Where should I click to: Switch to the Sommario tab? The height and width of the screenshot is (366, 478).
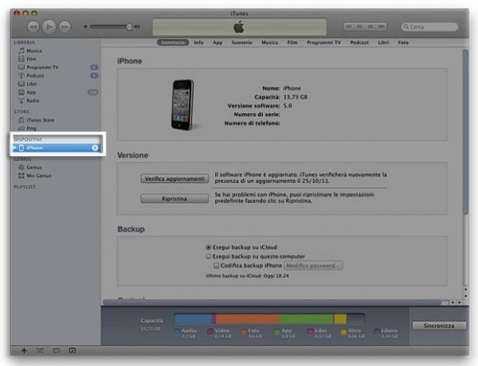pyautogui.click(x=173, y=42)
